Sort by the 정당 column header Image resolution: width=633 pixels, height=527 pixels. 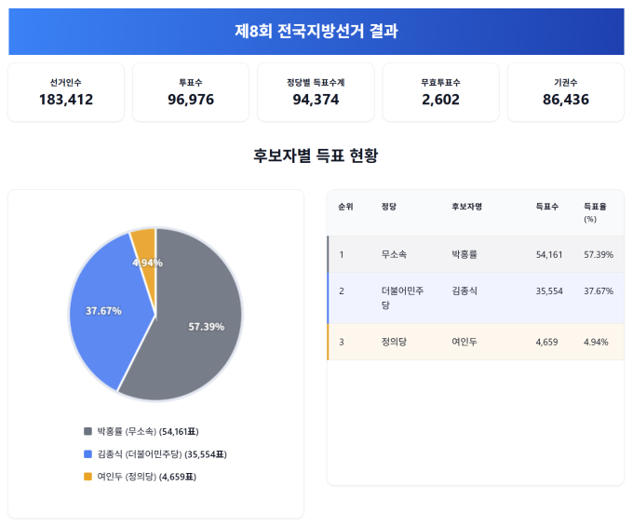pyautogui.click(x=388, y=207)
